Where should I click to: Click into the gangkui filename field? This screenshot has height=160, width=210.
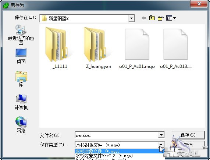point(117,135)
